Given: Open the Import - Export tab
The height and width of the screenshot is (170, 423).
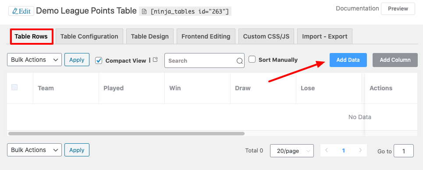Looking at the screenshot, I should point(324,36).
